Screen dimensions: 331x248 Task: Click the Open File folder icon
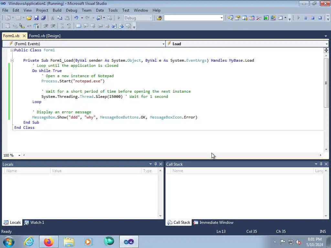click(x=29, y=18)
